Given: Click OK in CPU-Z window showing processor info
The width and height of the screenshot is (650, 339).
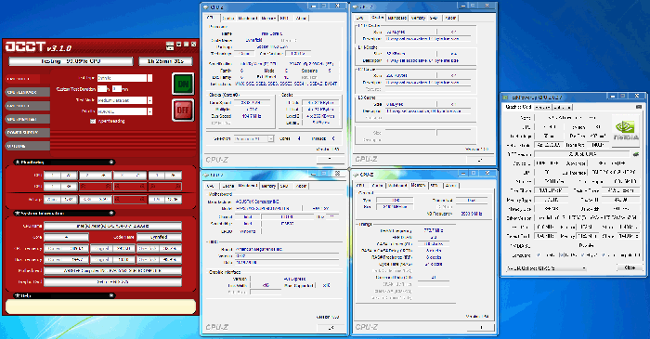Looking at the screenshot, I should point(331,160).
